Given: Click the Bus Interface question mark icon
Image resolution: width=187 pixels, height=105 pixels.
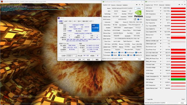Looking at the screenshot, I should click(142, 25).
